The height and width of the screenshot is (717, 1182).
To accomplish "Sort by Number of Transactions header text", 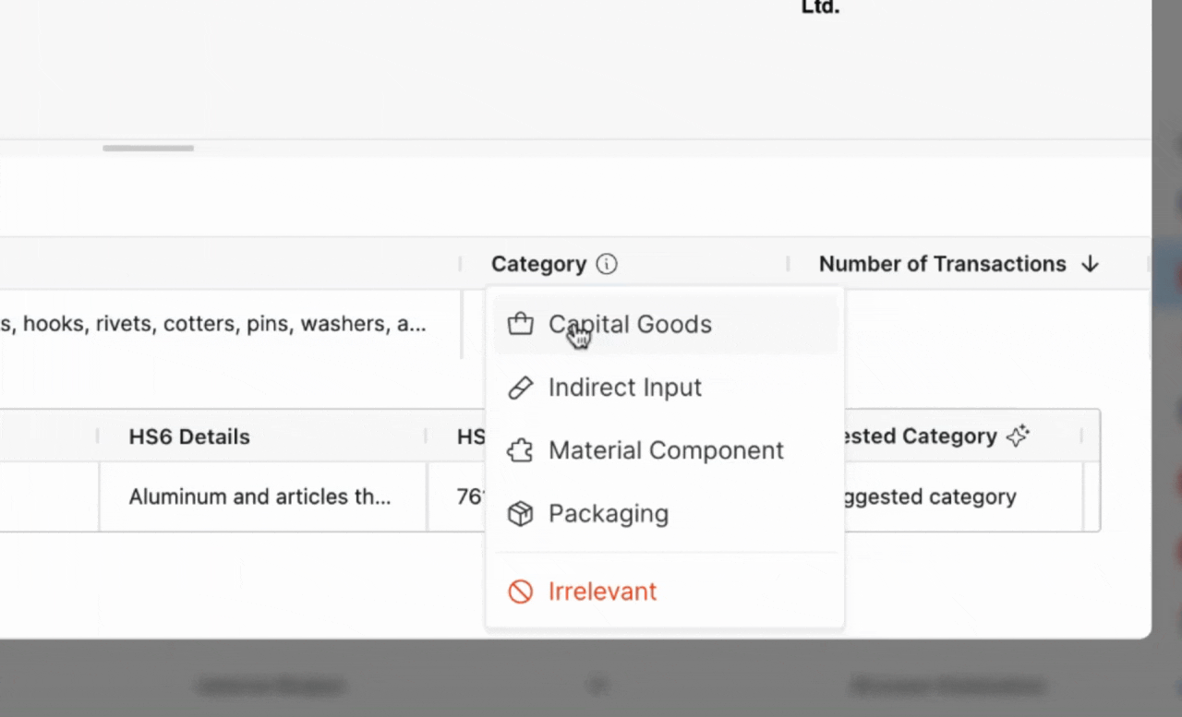I will [x=942, y=265].
